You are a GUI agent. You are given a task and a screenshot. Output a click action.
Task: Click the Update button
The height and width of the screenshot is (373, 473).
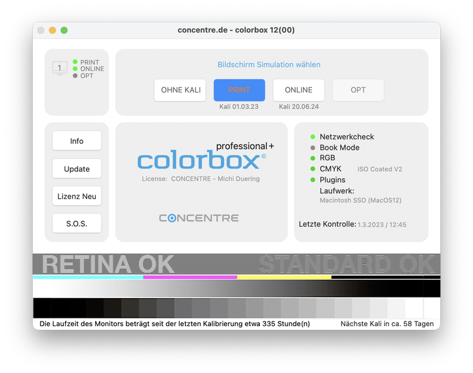77,169
